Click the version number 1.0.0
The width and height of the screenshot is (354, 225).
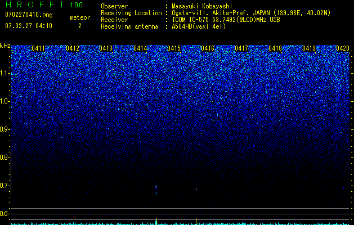point(77,5)
